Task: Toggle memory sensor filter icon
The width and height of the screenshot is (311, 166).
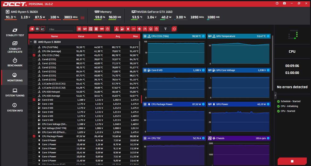Action: coord(102,29)
